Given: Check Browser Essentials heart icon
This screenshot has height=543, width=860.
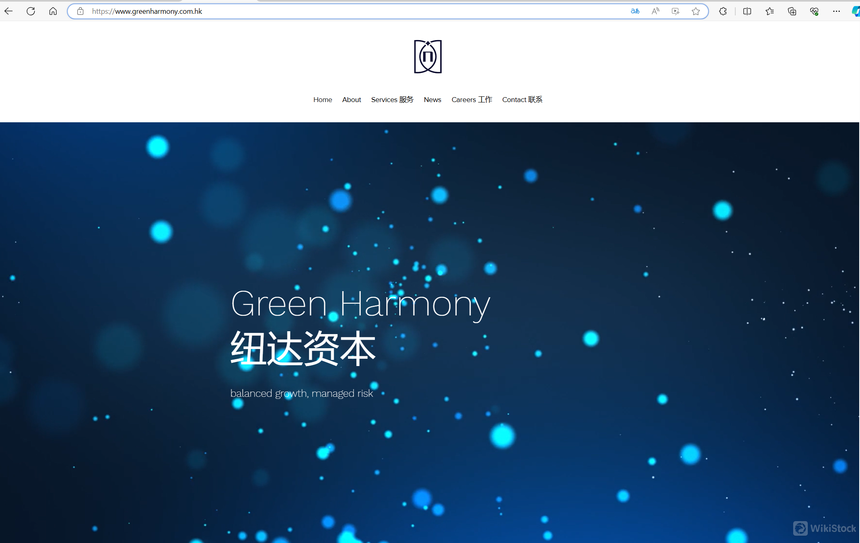Looking at the screenshot, I should [x=814, y=11].
